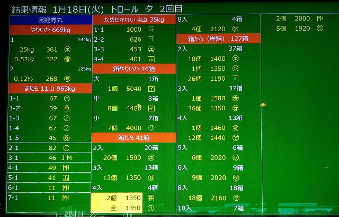Click the blue 蛭寿丸 vessel name bar

pos(50,20)
